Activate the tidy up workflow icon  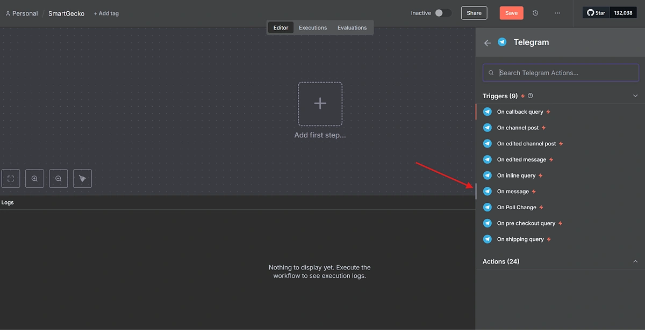pos(82,178)
